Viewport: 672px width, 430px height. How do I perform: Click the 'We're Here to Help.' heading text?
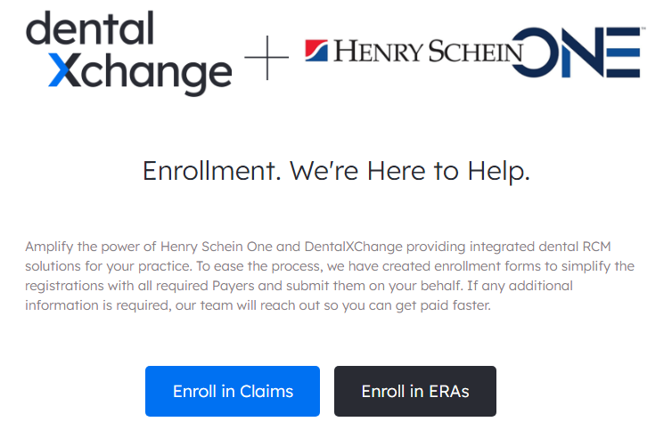[x=410, y=172]
